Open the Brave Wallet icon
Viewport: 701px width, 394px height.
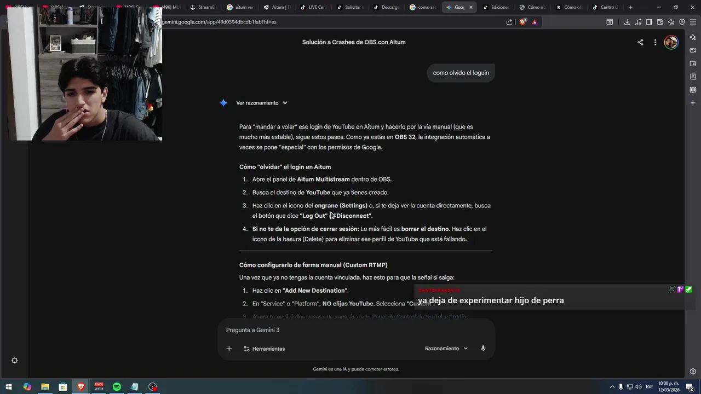(660, 22)
